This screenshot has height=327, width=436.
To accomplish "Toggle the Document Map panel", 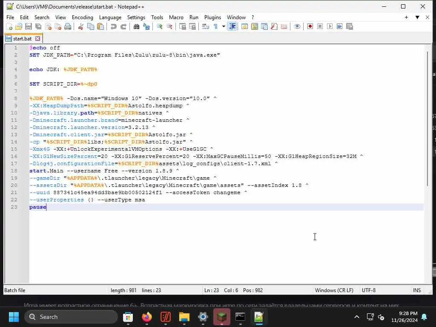I will 255,27.
